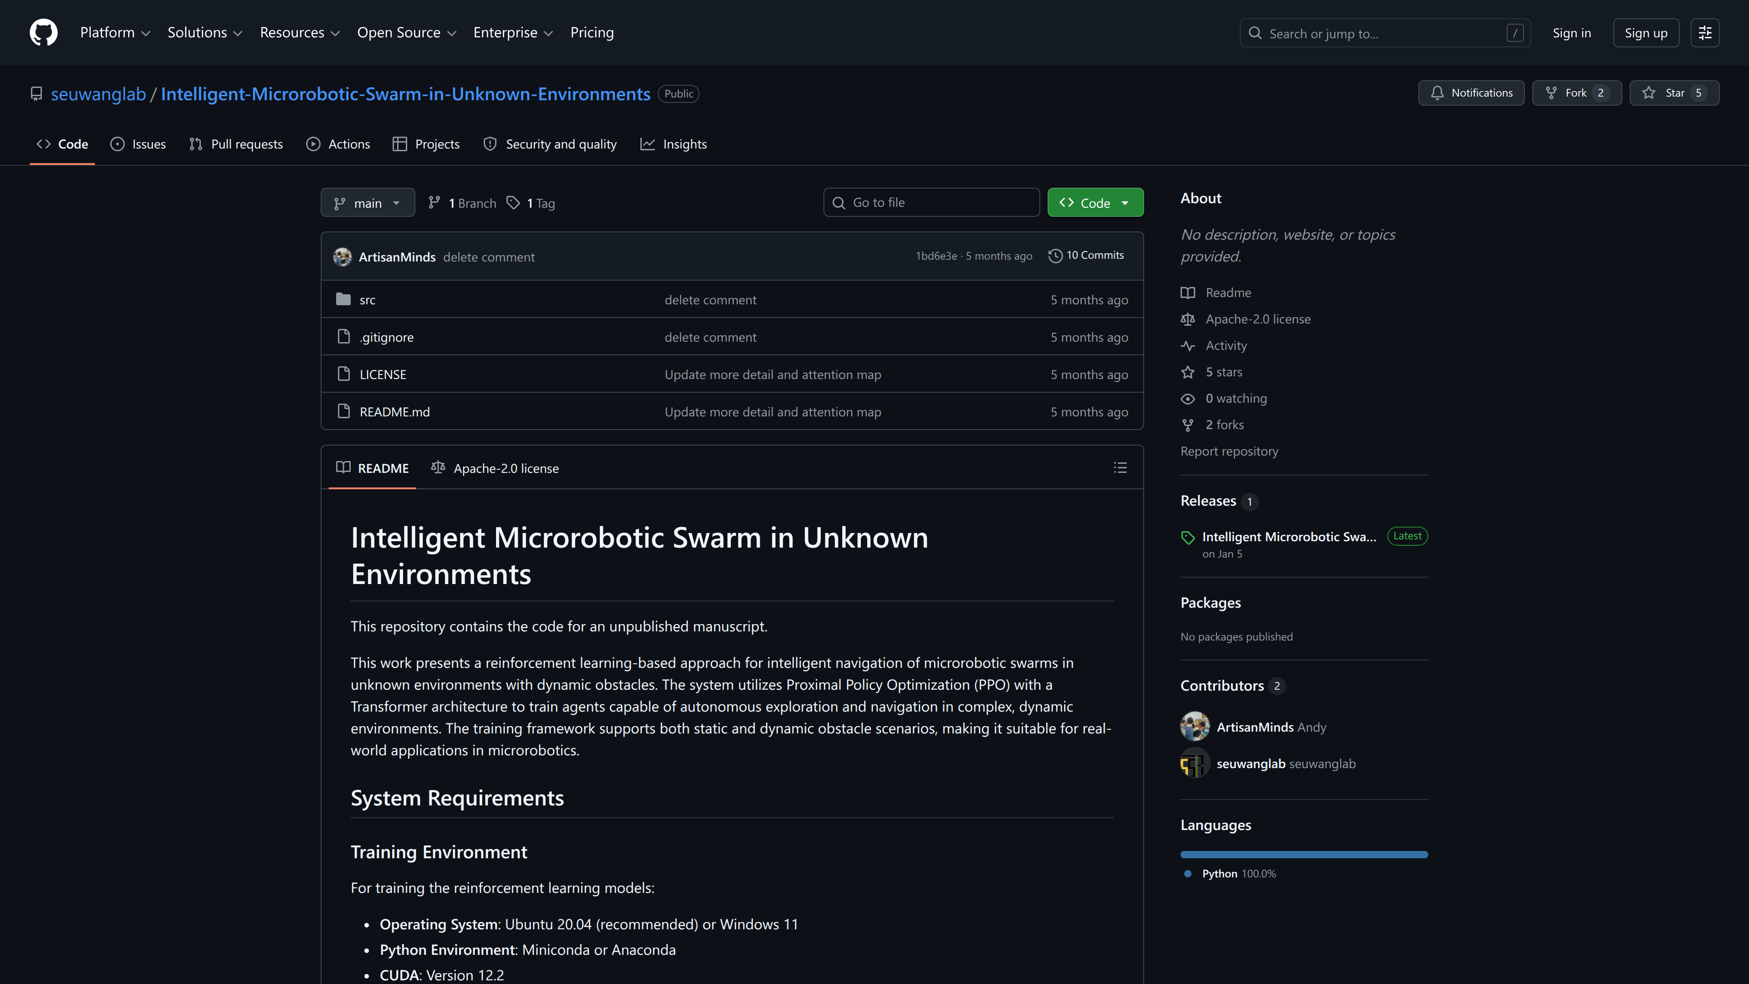Click the seuwanglab contributor avatar
This screenshot has width=1749, height=984.
[1195, 764]
